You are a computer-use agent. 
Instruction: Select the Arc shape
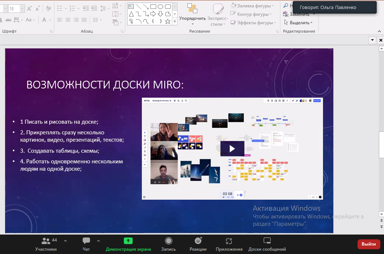(x=139, y=21)
